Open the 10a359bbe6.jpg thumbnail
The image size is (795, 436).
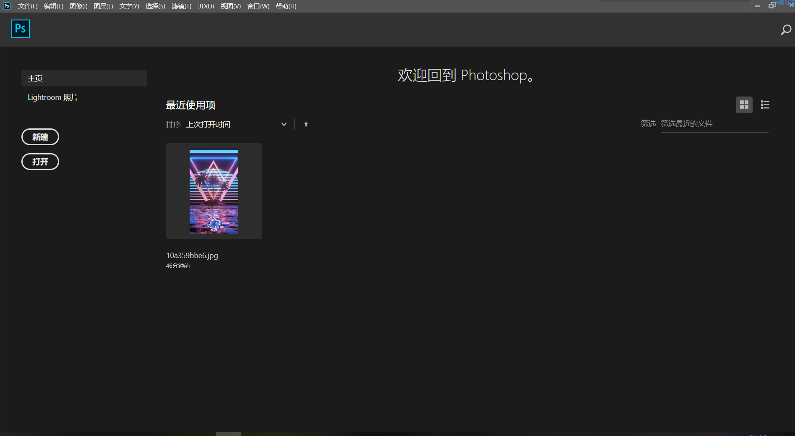(214, 191)
